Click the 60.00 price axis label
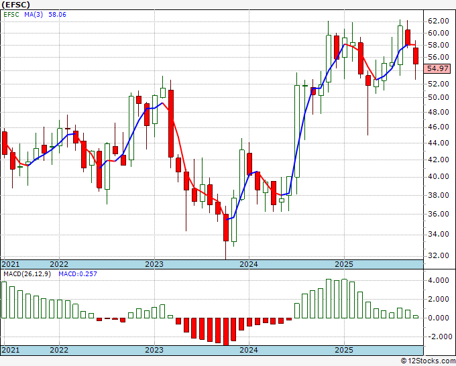This screenshot has height=366, width=456. point(439,33)
